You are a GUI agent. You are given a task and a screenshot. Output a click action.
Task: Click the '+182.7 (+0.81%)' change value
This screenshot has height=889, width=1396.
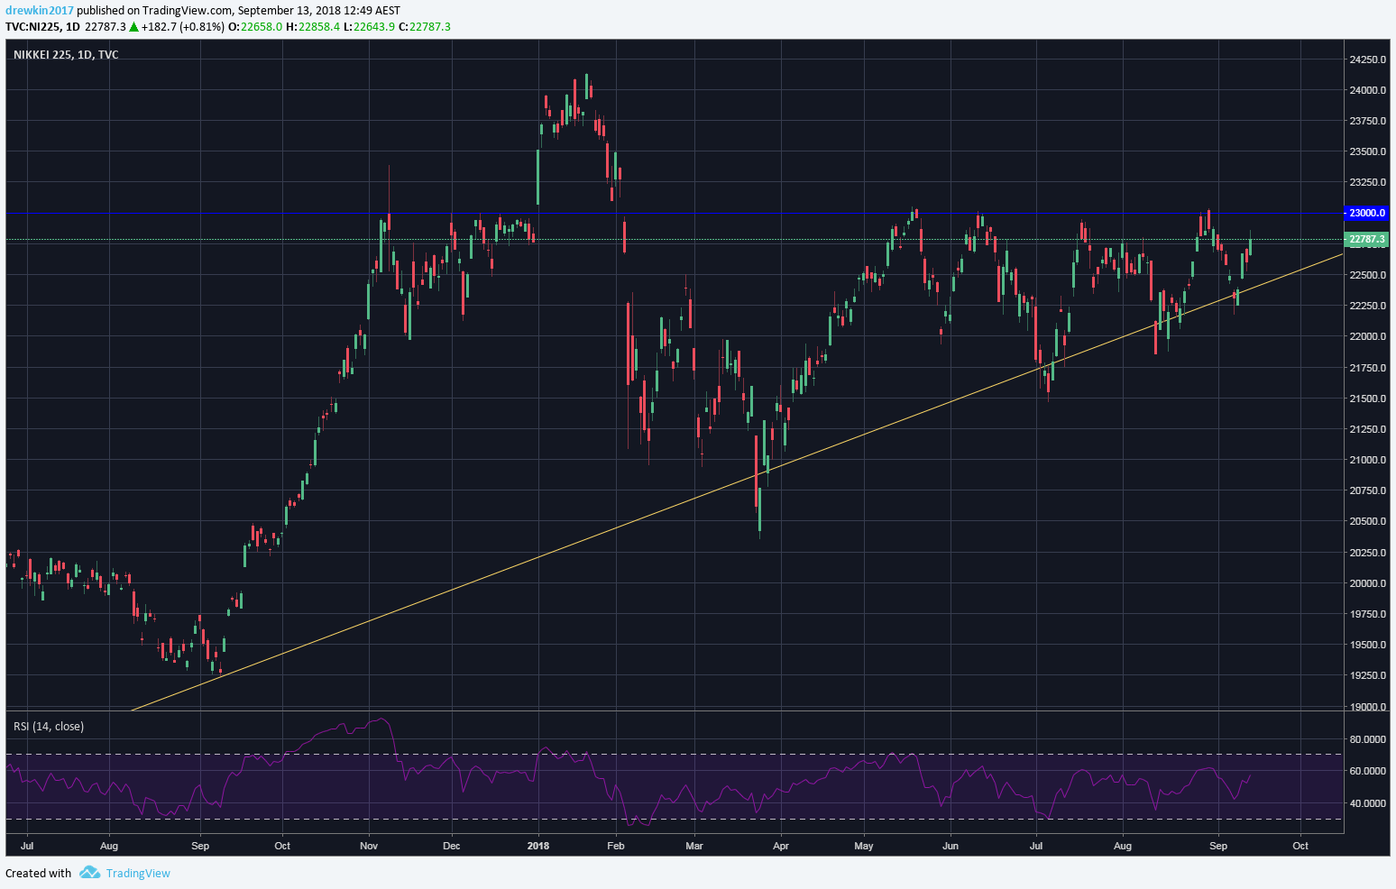[183, 27]
